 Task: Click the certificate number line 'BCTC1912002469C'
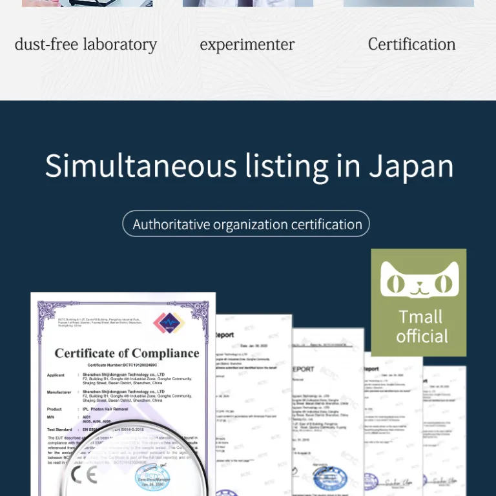123,365
